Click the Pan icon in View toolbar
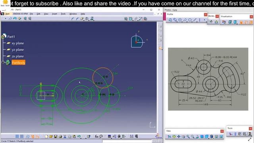This screenshot has height=143, width=254. coord(179,137)
